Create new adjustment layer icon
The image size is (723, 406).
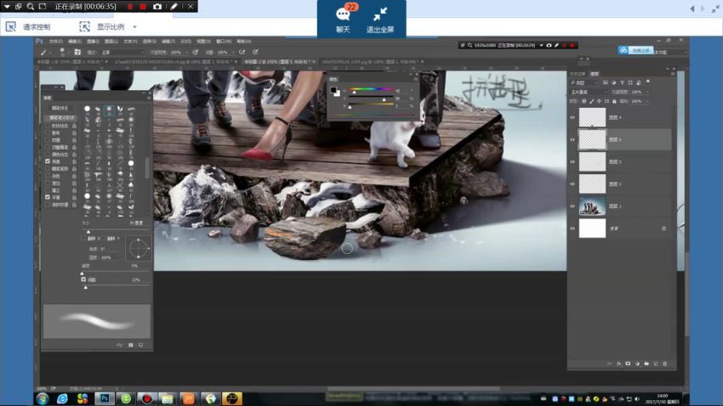tap(637, 364)
